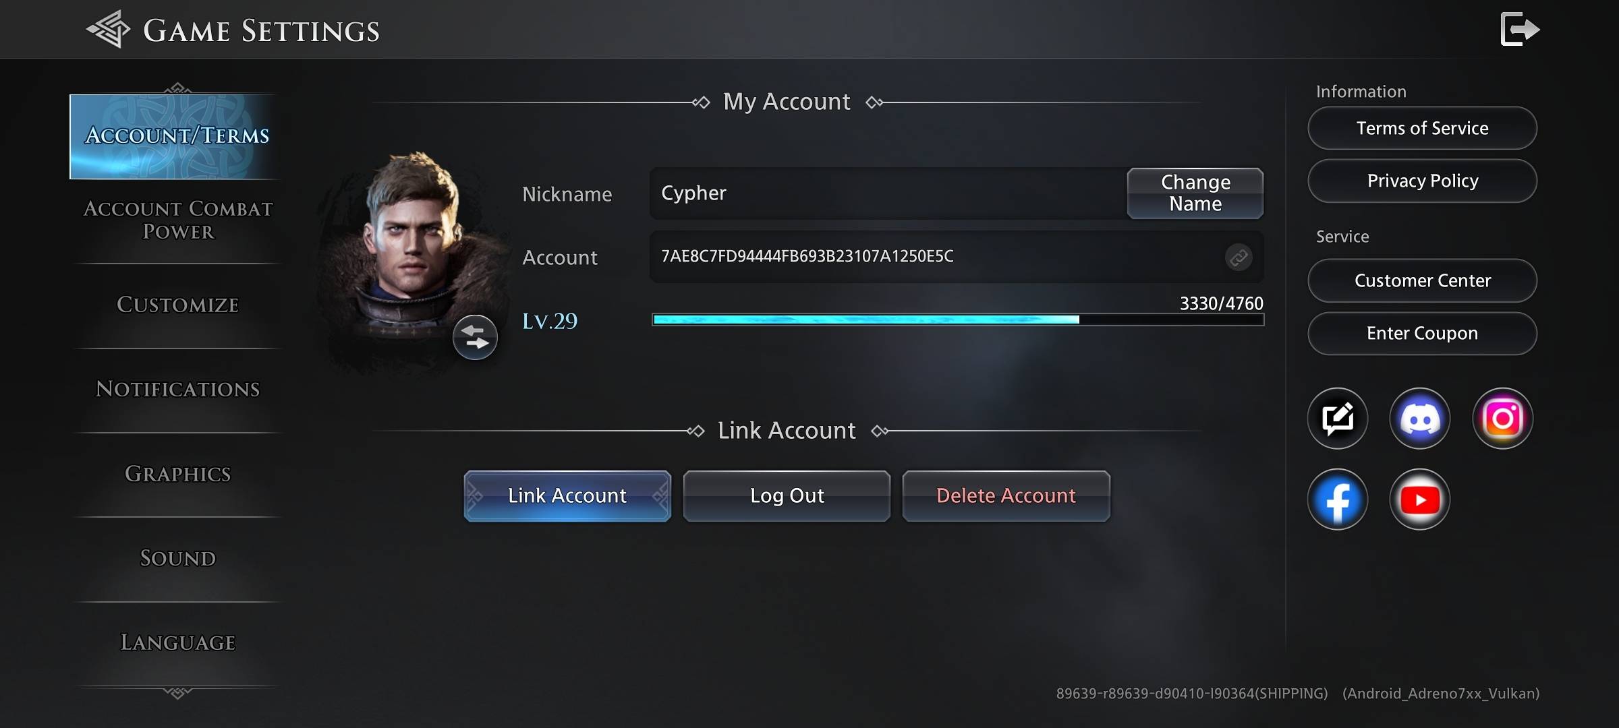The width and height of the screenshot is (1619, 728).
Task: Navigate to the Customize tab
Action: (177, 304)
